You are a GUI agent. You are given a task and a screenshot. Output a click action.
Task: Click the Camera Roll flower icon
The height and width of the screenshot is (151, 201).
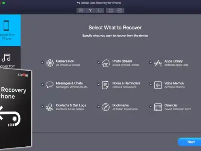pos(50,63)
